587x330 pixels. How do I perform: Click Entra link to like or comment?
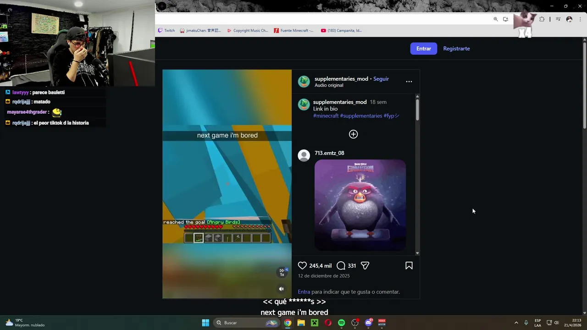click(304, 291)
